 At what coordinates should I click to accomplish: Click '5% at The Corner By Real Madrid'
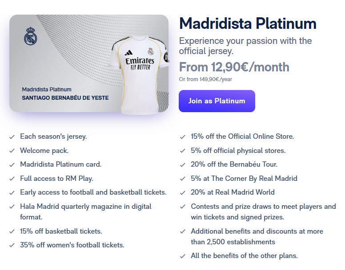(x=244, y=179)
